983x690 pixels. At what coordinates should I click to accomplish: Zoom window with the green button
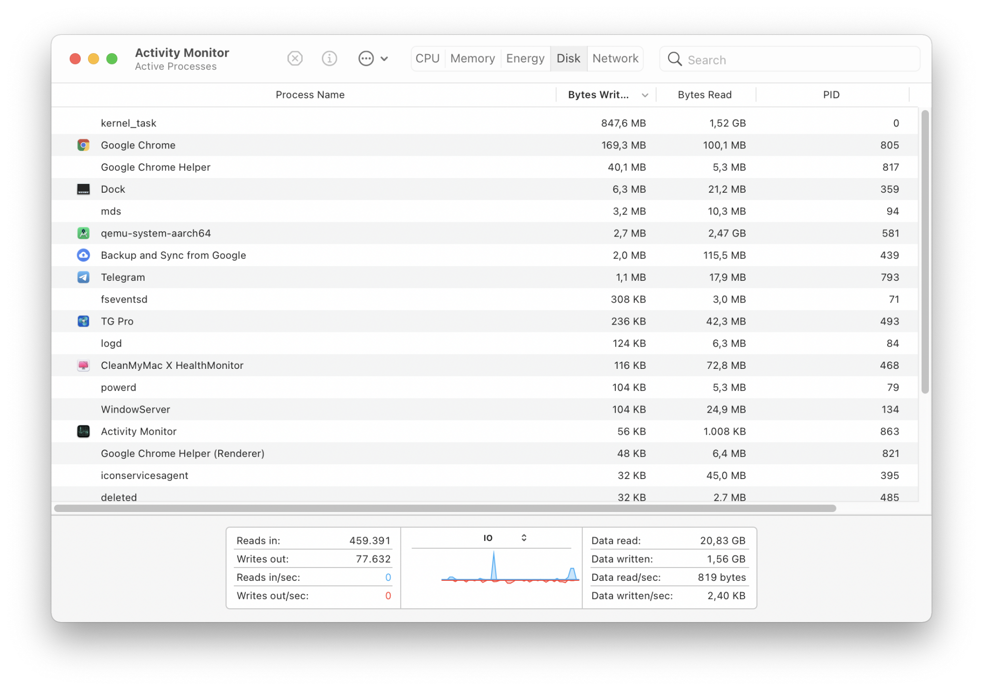point(112,59)
